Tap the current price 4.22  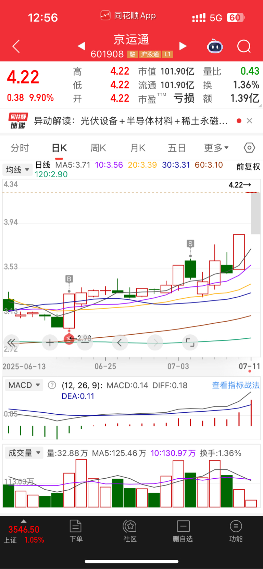23,77
